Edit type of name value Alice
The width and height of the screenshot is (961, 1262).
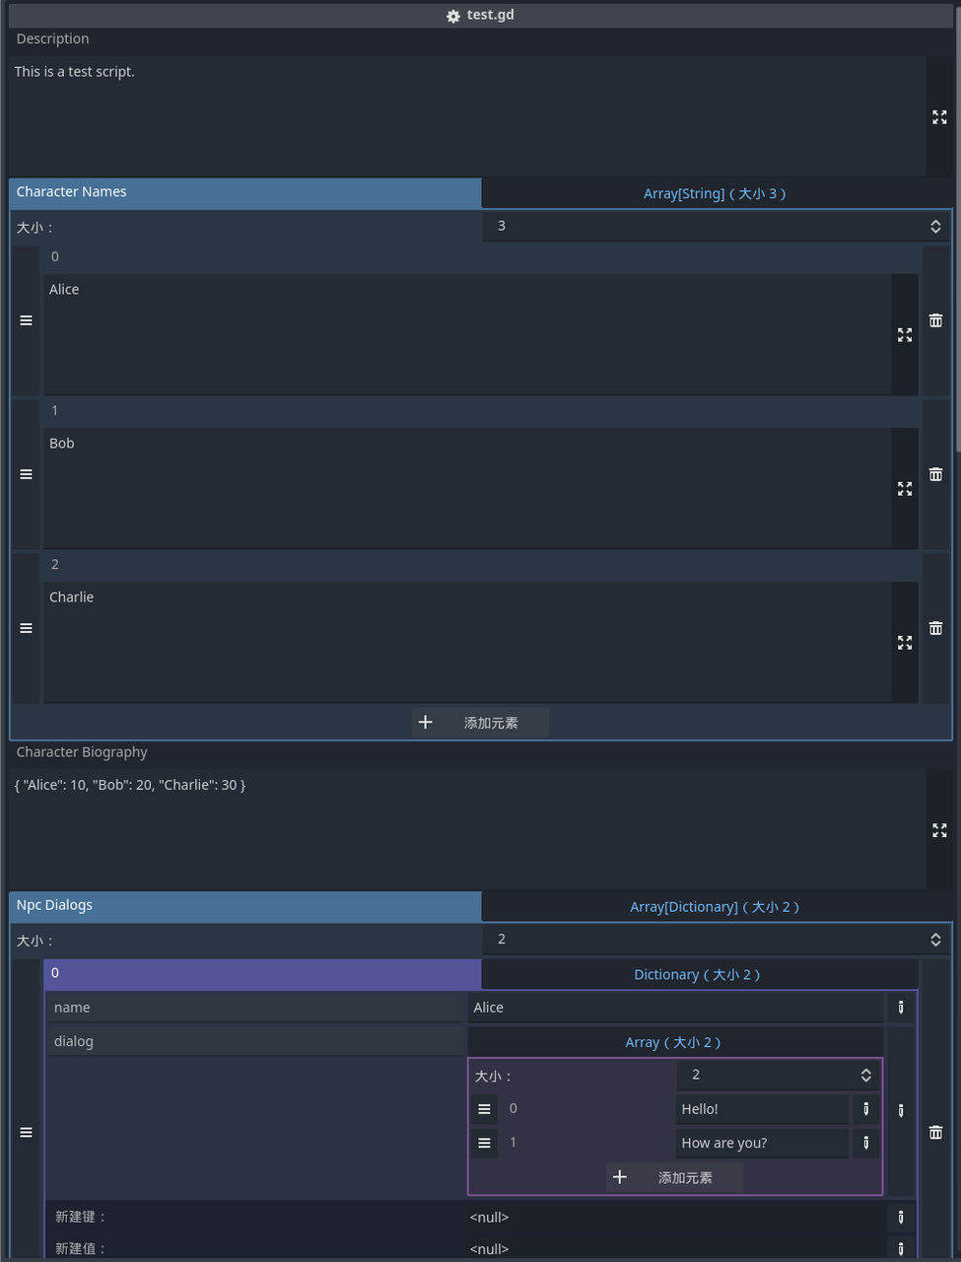pyautogui.click(x=900, y=1008)
